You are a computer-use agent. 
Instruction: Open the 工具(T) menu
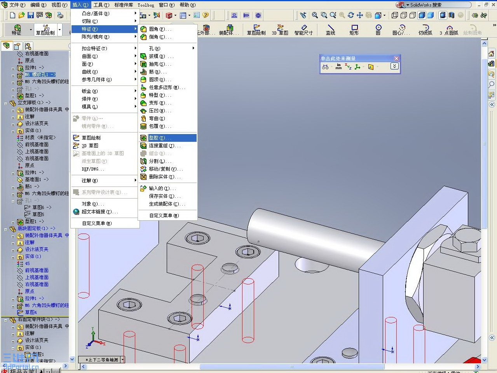(101, 5)
